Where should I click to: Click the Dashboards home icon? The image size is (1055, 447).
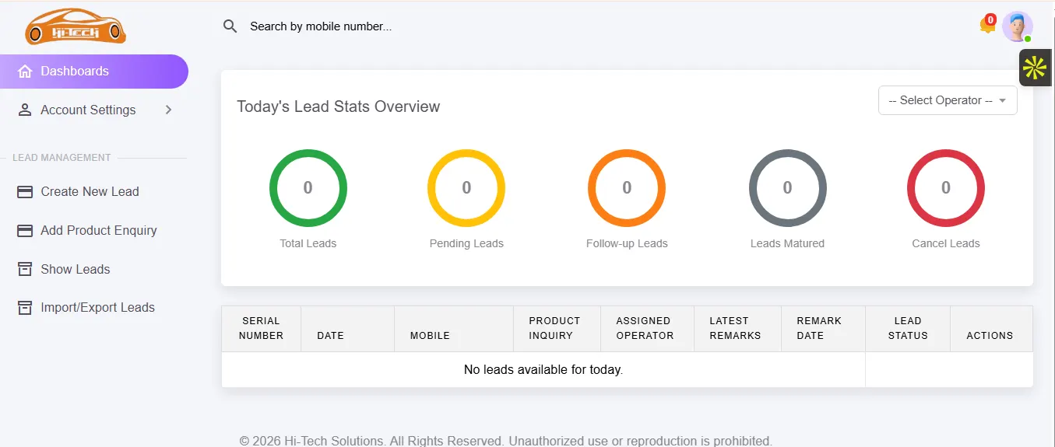pos(25,72)
